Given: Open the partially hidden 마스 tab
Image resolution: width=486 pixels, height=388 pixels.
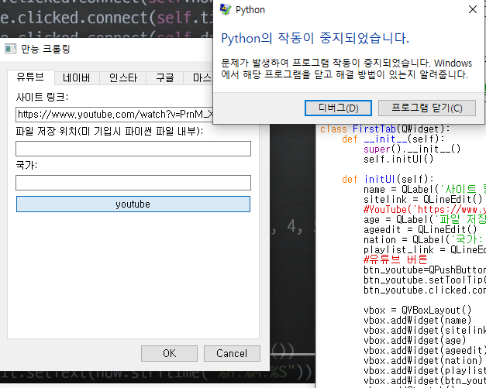Looking at the screenshot, I should (x=198, y=77).
